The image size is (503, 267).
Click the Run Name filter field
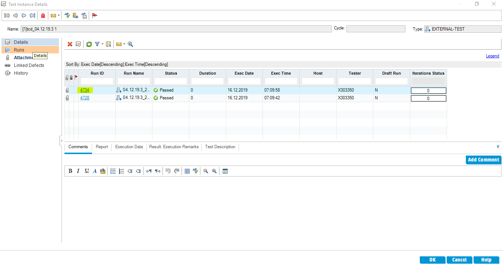pos(134,81)
